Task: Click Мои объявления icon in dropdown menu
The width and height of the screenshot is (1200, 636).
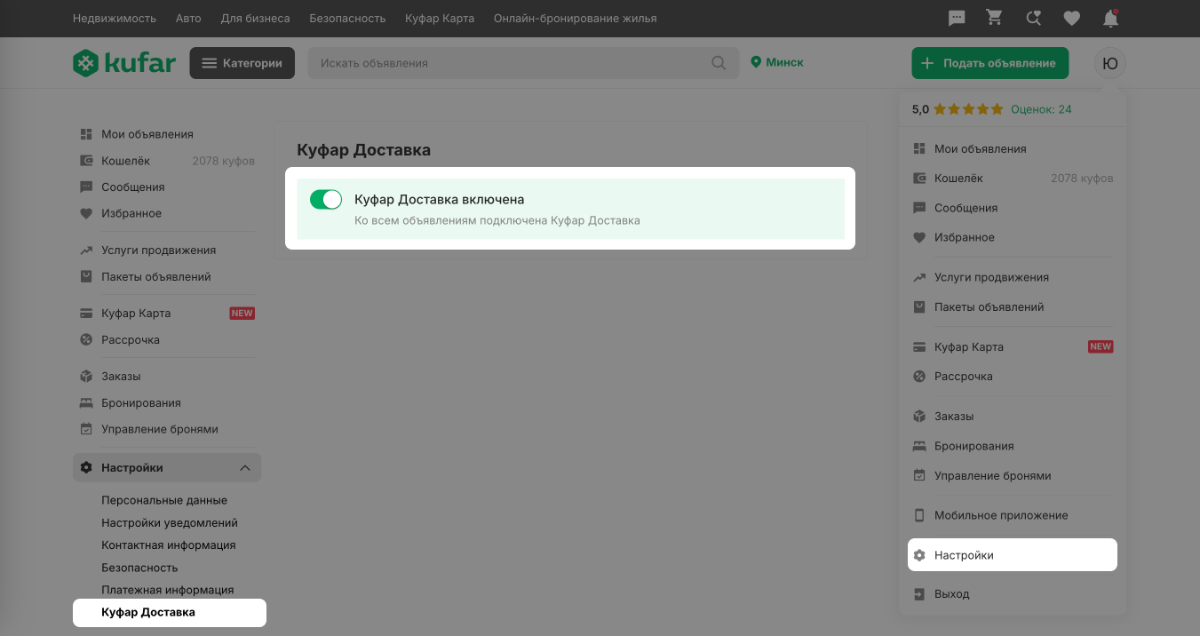Action: (x=919, y=149)
